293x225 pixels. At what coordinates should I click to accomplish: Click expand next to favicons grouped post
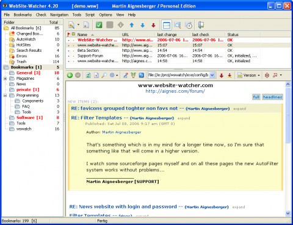pyautogui.click(x=240, y=109)
